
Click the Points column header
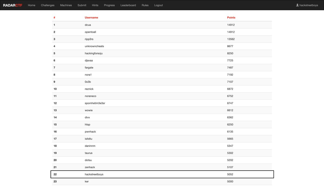(x=231, y=18)
